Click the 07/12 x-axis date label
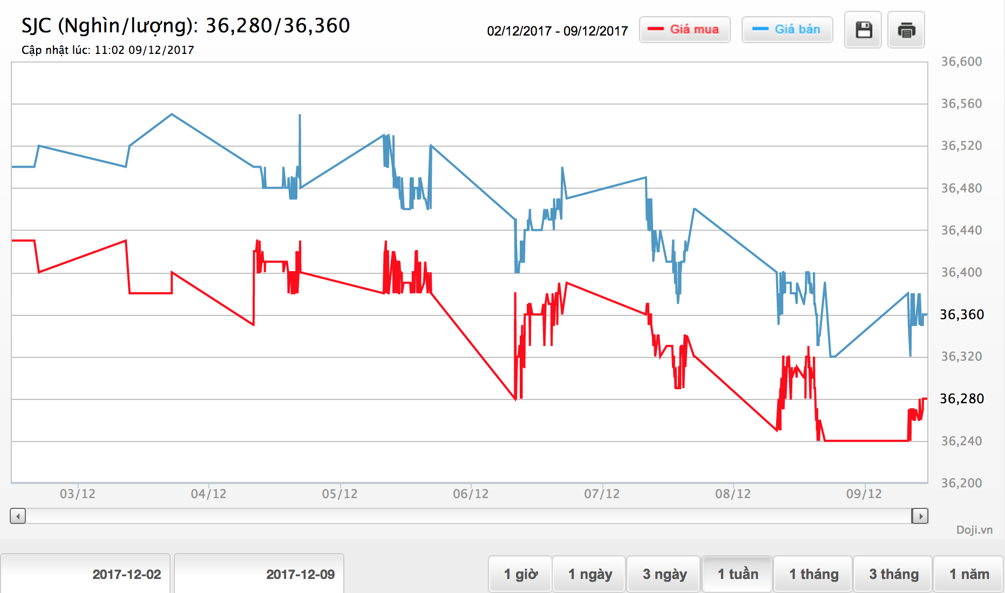 [x=602, y=494]
